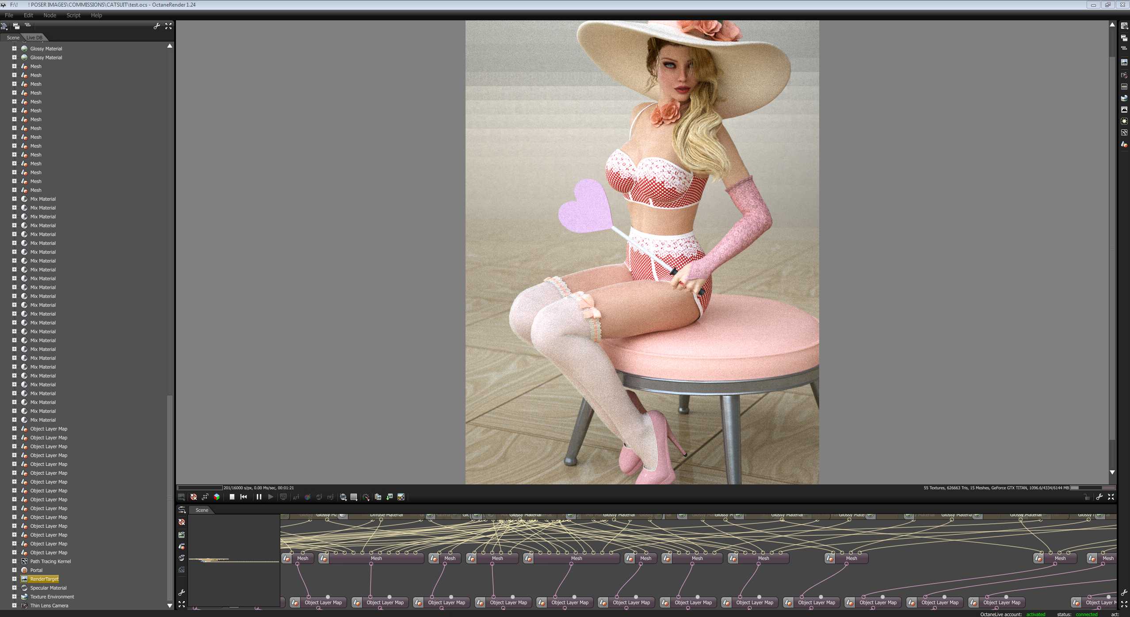Pause the running render
Viewport: 1130px width, 617px height.
pos(259,497)
